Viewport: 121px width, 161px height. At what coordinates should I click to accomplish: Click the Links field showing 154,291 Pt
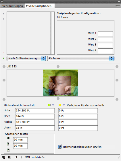(x=35, y=111)
